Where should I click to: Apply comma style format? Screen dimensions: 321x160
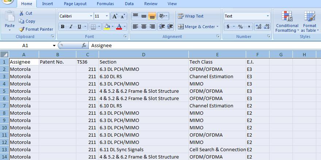[249, 27]
